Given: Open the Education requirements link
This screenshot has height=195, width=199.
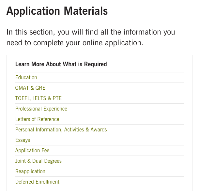Looking at the screenshot, I should [26, 78].
